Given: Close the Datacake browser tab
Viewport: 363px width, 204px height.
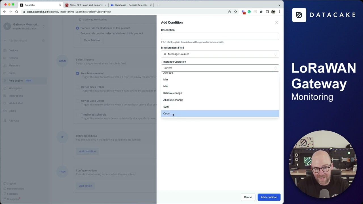Looking at the screenshot, I should point(60,5).
